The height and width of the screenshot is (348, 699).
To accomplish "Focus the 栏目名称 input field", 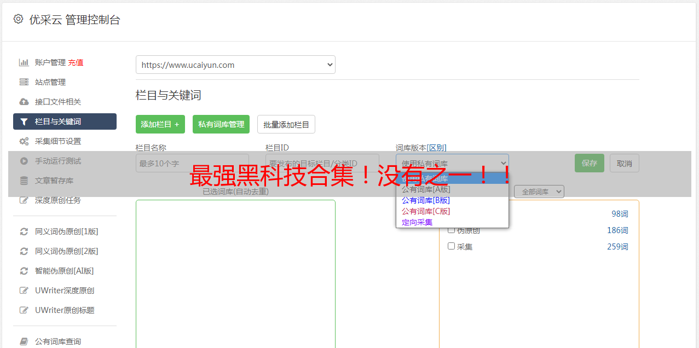I will (x=192, y=163).
